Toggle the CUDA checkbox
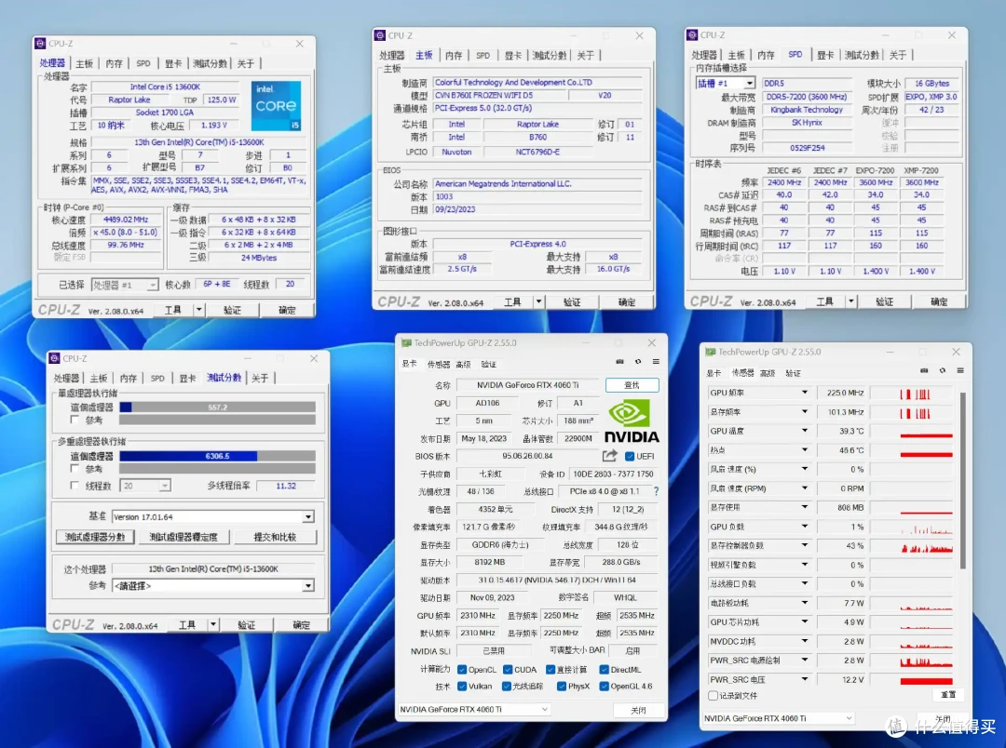Image resolution: width=1006 pixels, height=748 pixels. coord(509,670)
